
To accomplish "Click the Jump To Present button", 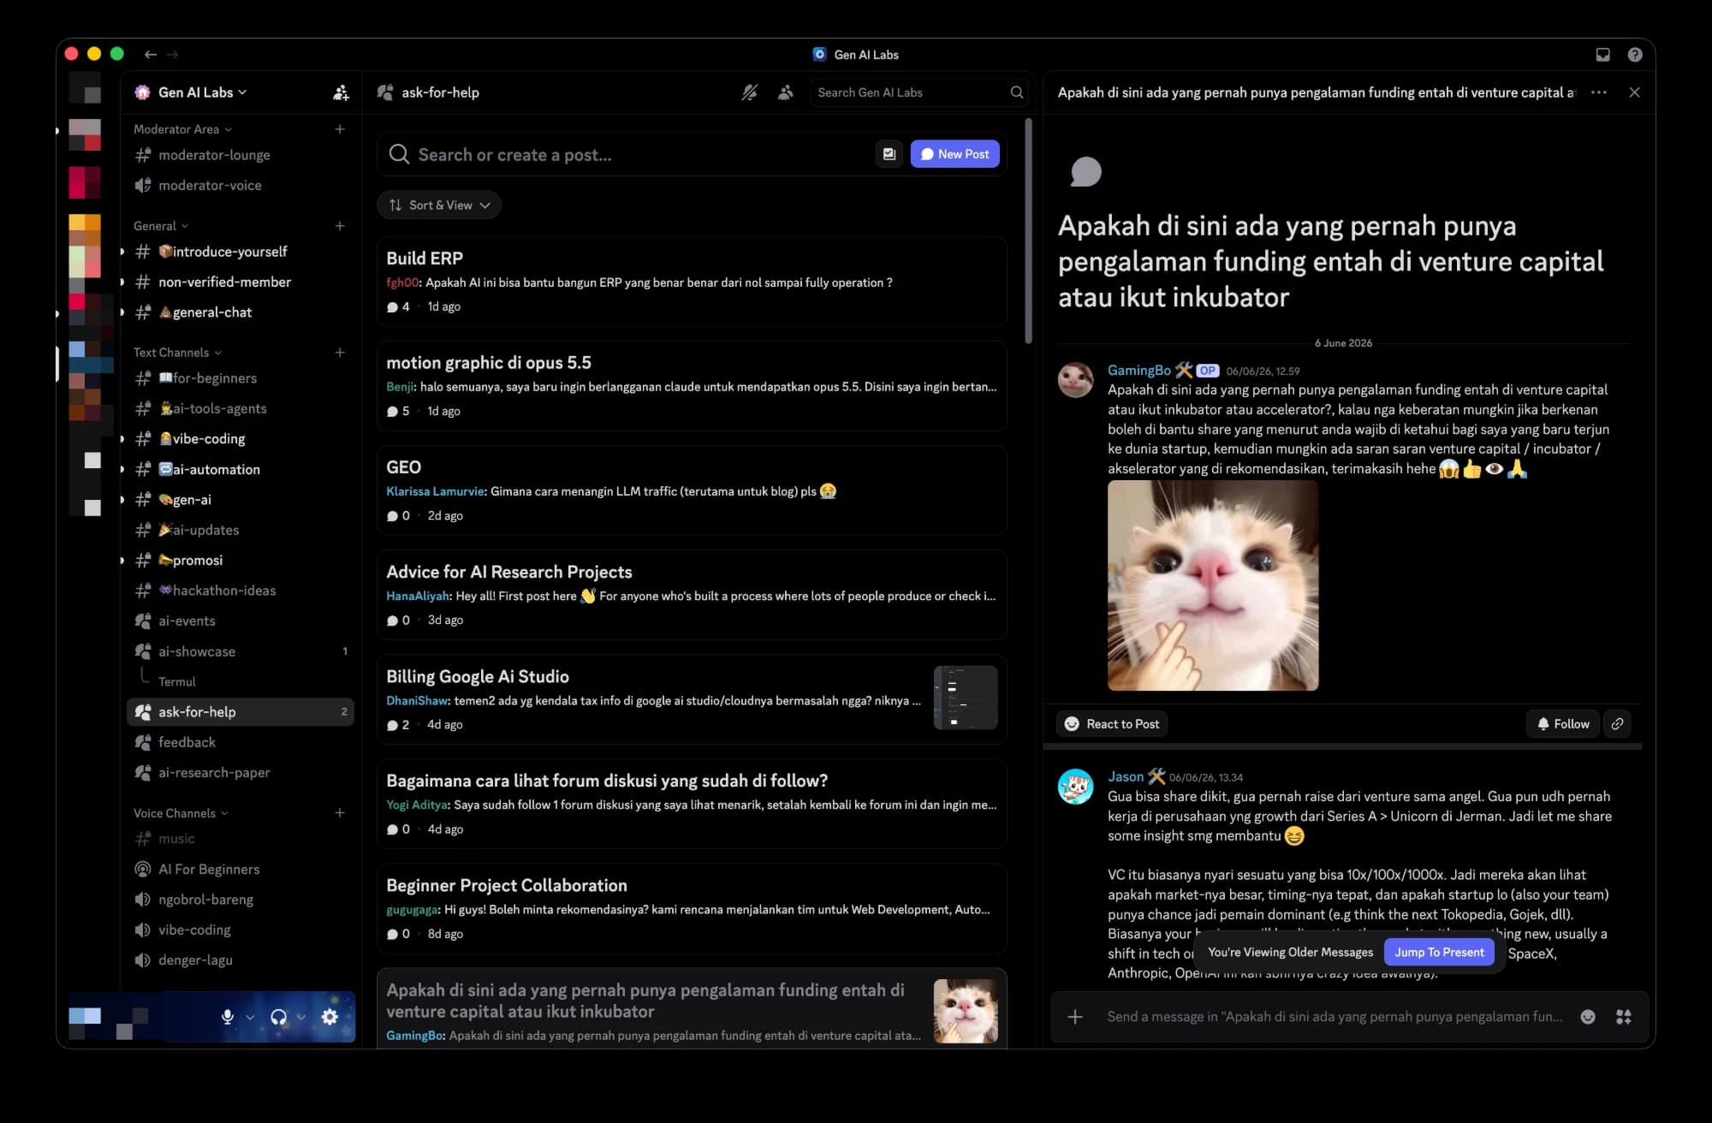I will (1439, 952).
